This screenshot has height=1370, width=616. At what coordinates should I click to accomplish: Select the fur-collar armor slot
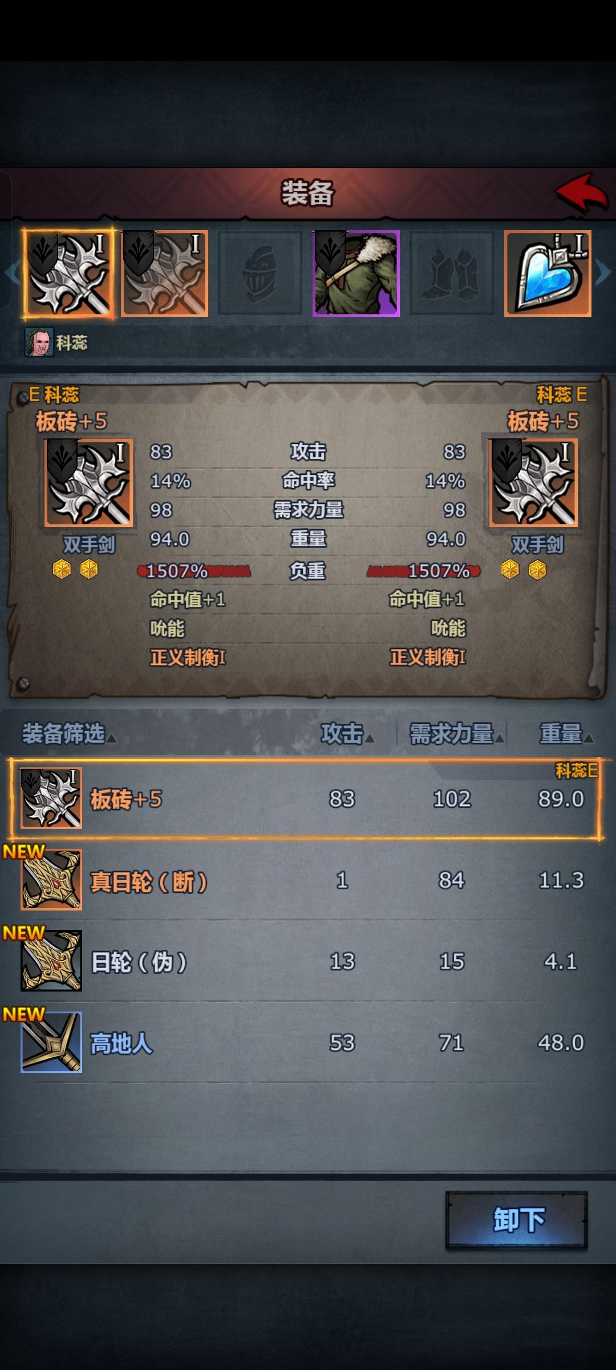pyautogui.click(x=356, y=273)
